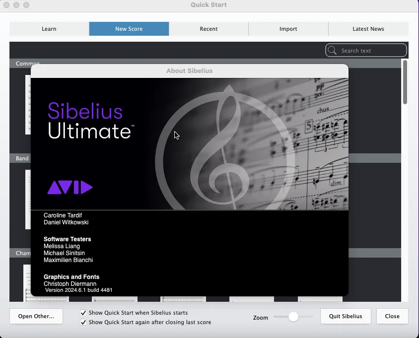The image size is (419, 338).
Task: Click the Close button at bottom right
Action: [392, 316]
